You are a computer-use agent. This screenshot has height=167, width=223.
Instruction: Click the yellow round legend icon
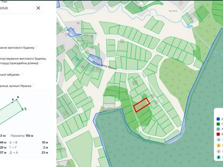click(218, 145)
